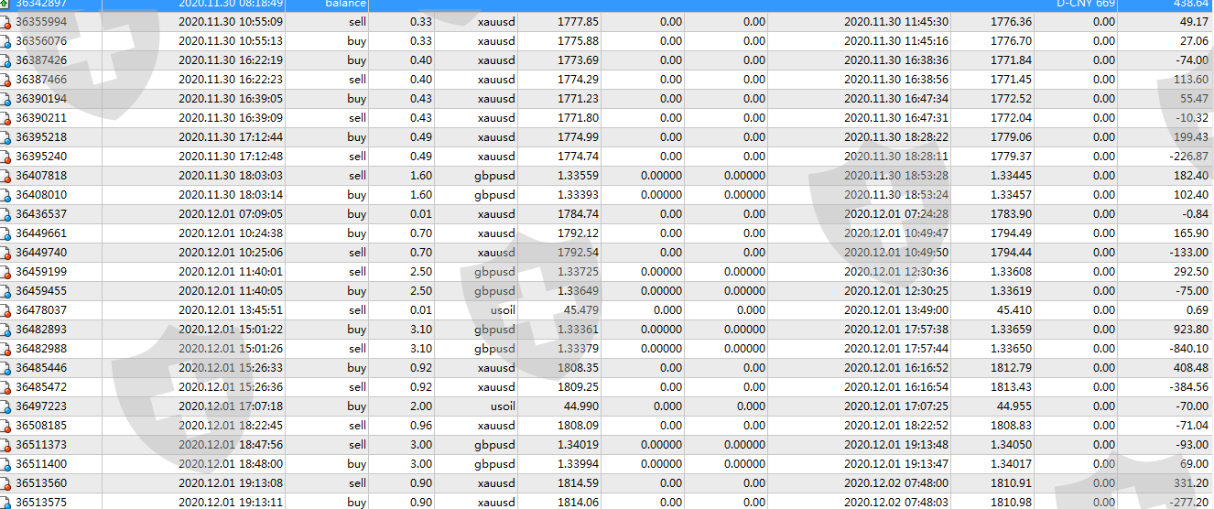Click the order icon next to ticket 36513575

tap(5, 502)
